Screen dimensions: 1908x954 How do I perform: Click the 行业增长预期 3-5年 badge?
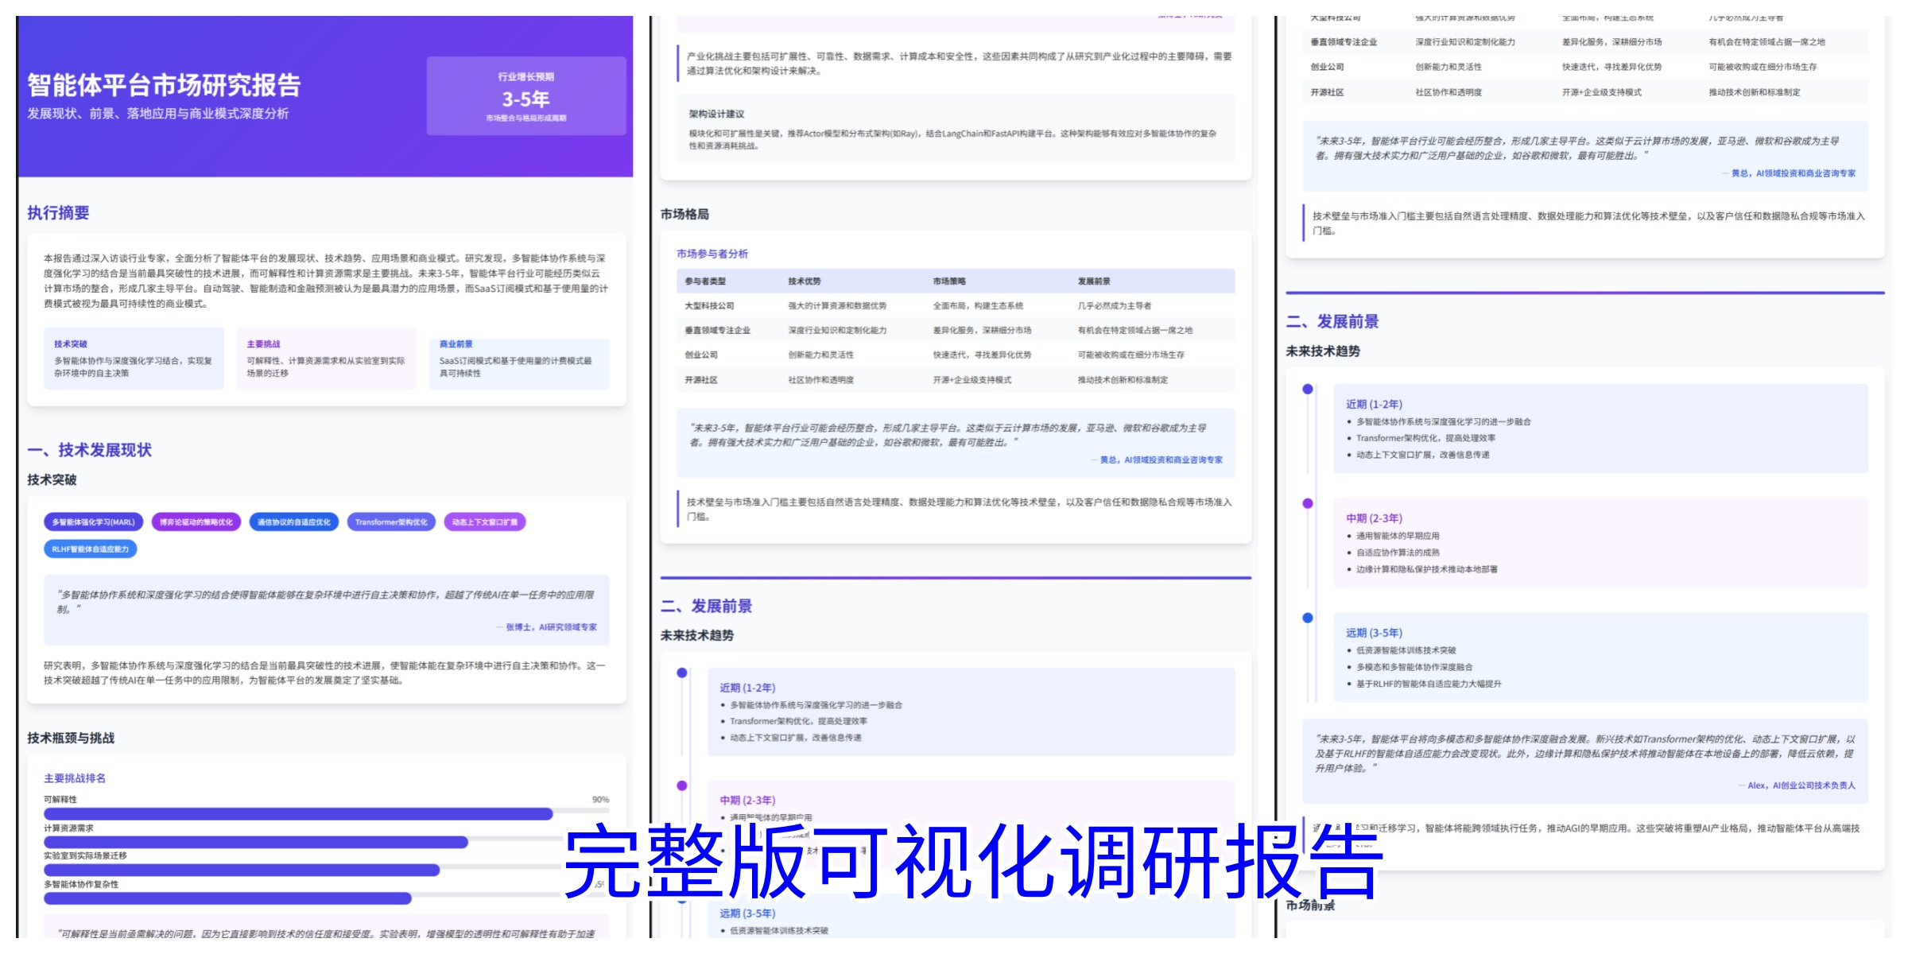click(x=525, y=96)
